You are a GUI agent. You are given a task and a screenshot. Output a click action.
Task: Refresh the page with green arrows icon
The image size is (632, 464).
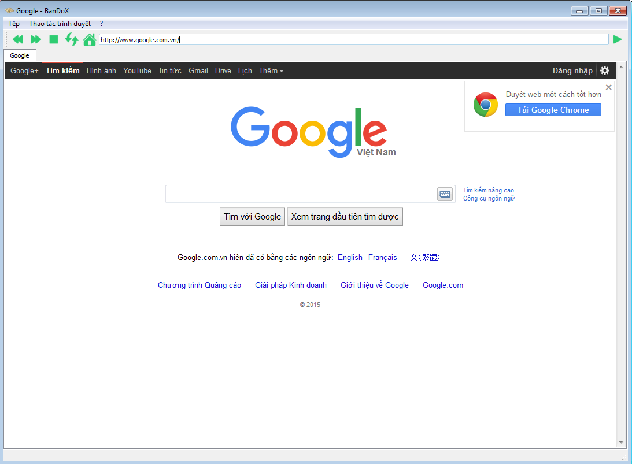click(x=72, y=39)
